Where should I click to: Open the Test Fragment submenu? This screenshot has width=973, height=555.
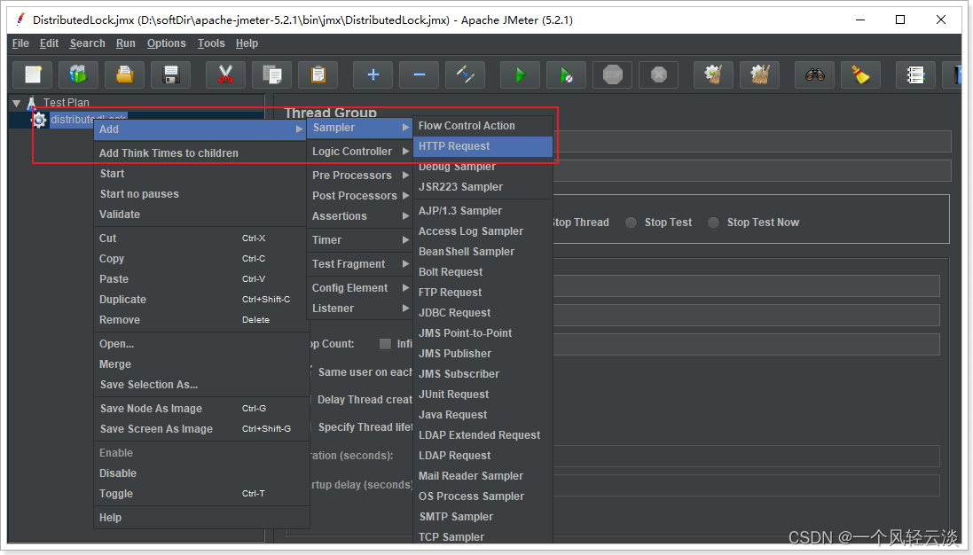point(360,264)
